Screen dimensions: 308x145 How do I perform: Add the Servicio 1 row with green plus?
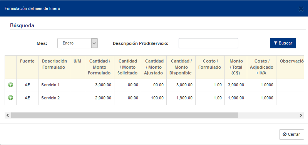tap(11, 85)
